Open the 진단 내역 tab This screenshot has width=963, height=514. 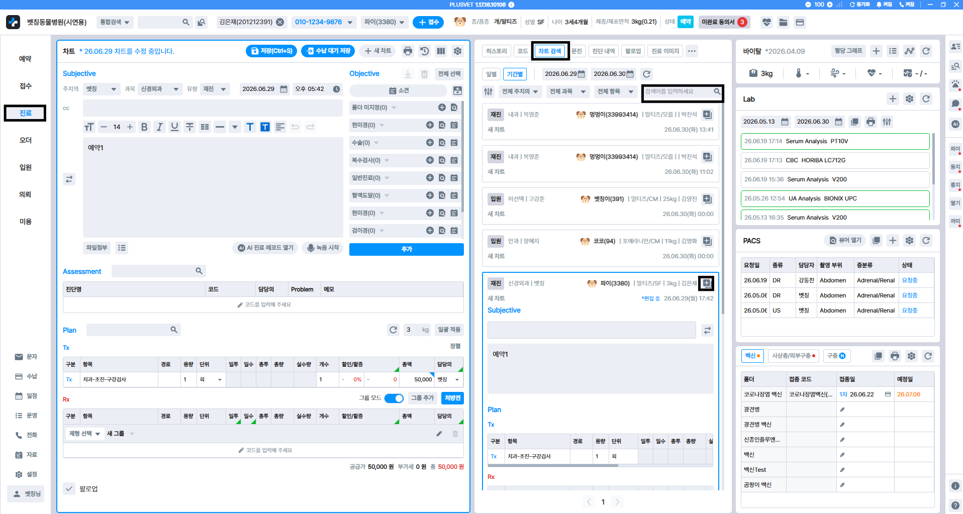603,51
